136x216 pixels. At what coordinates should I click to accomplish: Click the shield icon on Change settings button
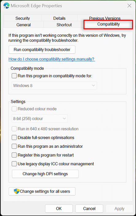(17, 191)
